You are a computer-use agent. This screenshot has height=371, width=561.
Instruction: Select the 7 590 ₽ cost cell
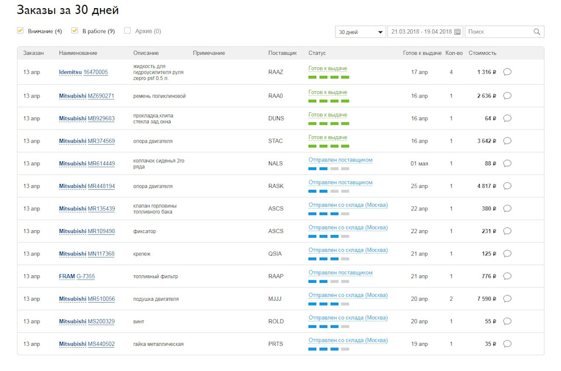487,299
